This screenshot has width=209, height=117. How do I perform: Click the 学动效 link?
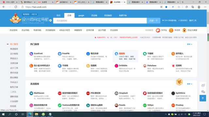coord(174,30)
